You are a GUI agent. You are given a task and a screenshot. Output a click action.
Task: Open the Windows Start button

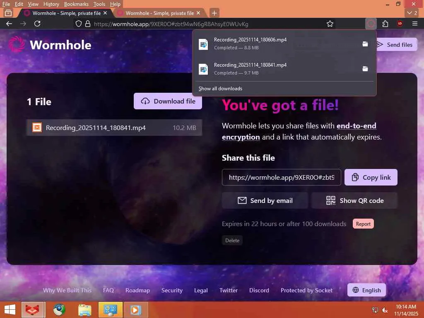coord(10,310)
